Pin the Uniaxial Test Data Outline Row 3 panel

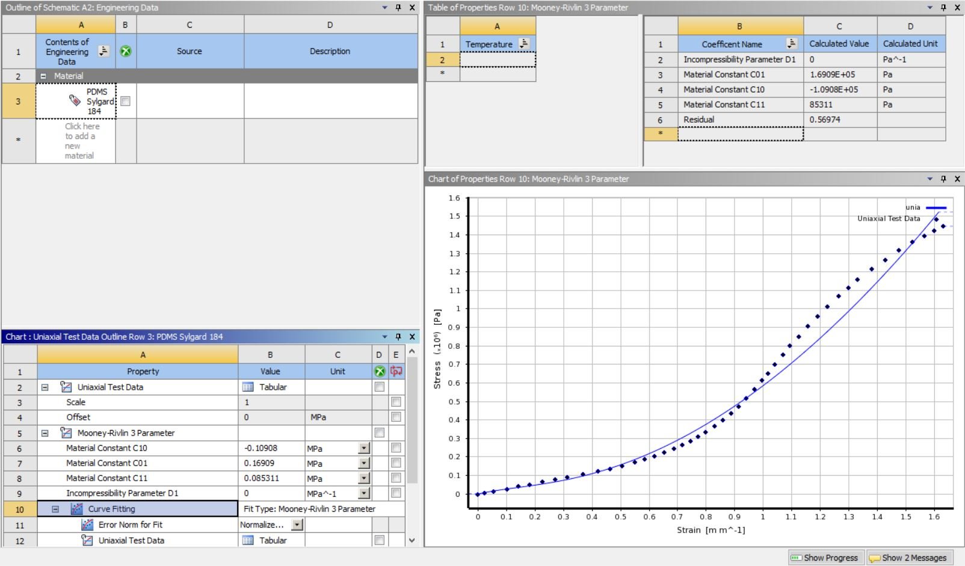coord(398,337)
